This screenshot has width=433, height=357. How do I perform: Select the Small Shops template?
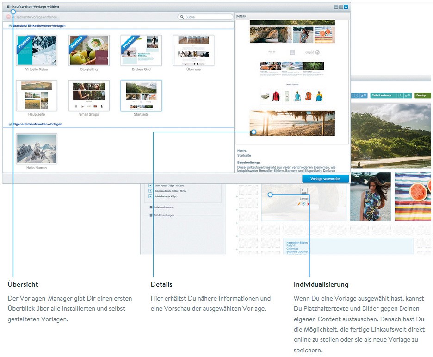pyautogui.click(x=89, y=95)
